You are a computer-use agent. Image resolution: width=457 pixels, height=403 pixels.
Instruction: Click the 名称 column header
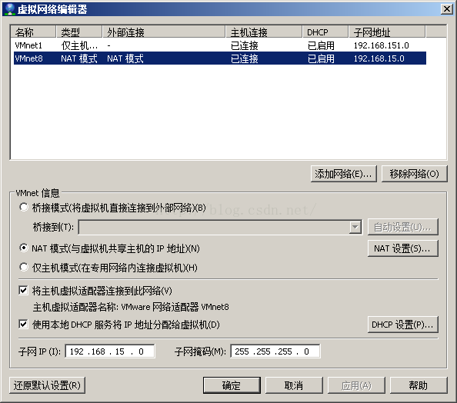coord(33,32)
